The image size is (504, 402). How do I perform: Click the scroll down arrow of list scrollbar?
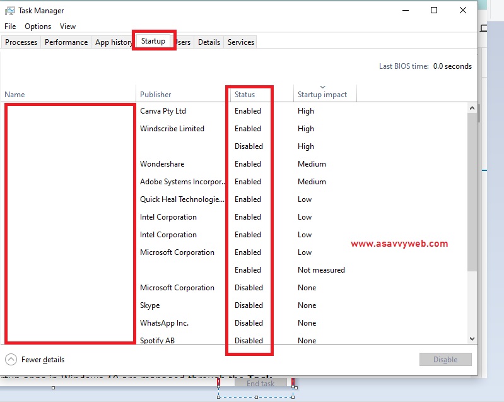point(472,339)
